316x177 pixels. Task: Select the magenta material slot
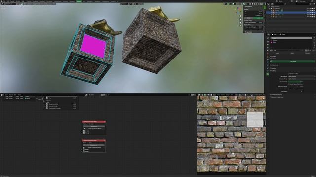point(291,42)
